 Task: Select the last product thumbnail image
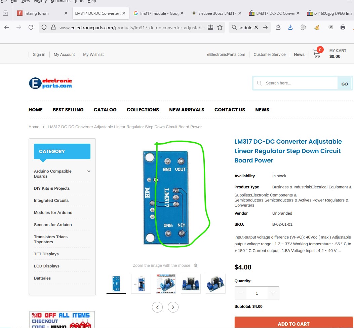[x=215, y=284]
